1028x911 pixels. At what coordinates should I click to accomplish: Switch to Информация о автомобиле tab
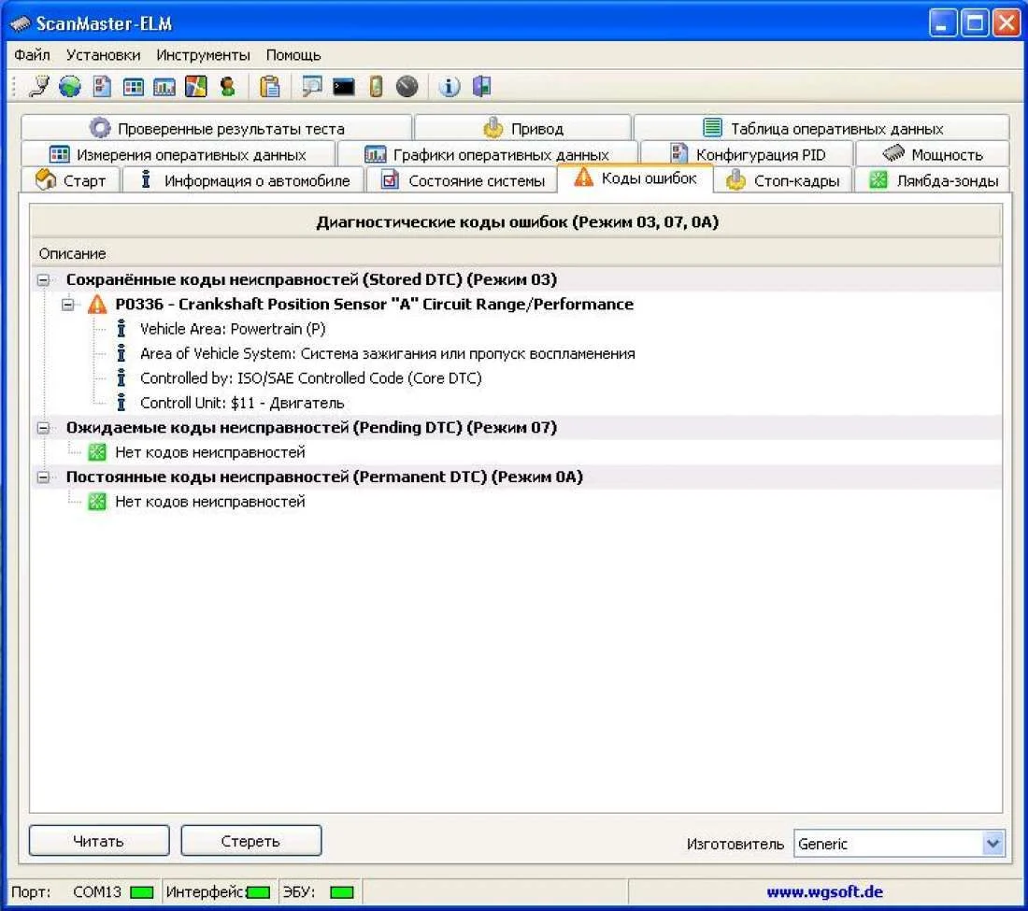(244, 180)
